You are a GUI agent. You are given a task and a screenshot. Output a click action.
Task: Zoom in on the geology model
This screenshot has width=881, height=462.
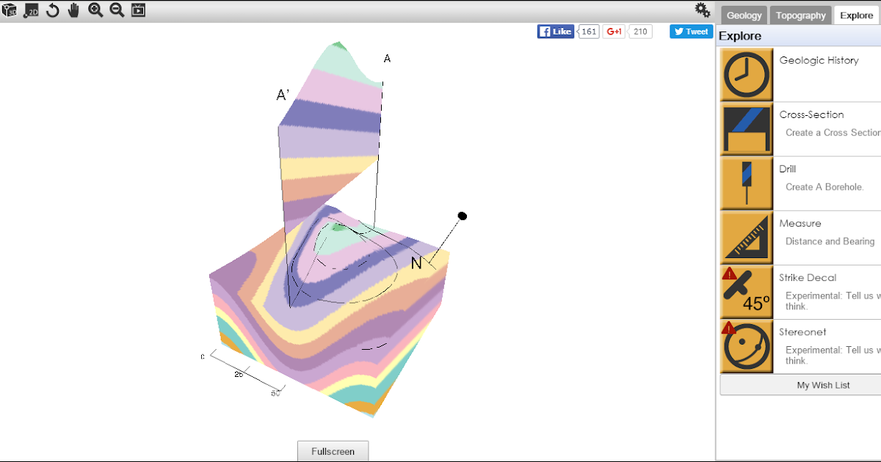(95, 10)
